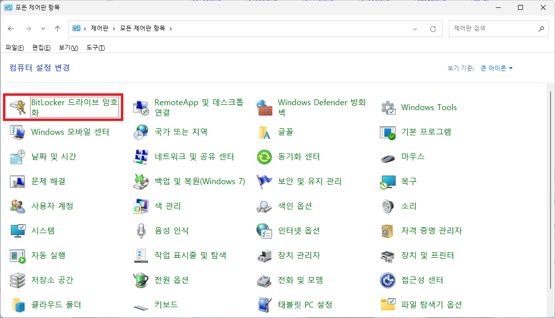This screenshot has width=555, height=318.
Task: Open the 네트워크 및 공유 센터 icon
Action: [x=141, y=157]
